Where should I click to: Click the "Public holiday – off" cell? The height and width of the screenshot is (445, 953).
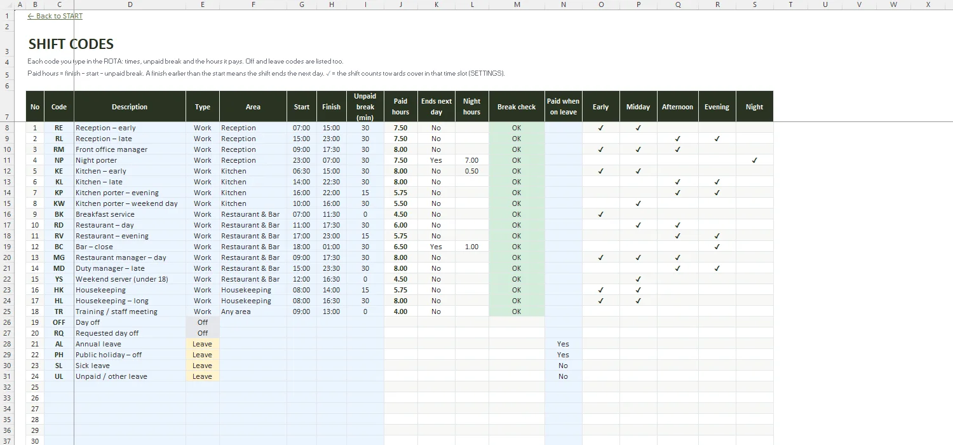pos(130,355)
